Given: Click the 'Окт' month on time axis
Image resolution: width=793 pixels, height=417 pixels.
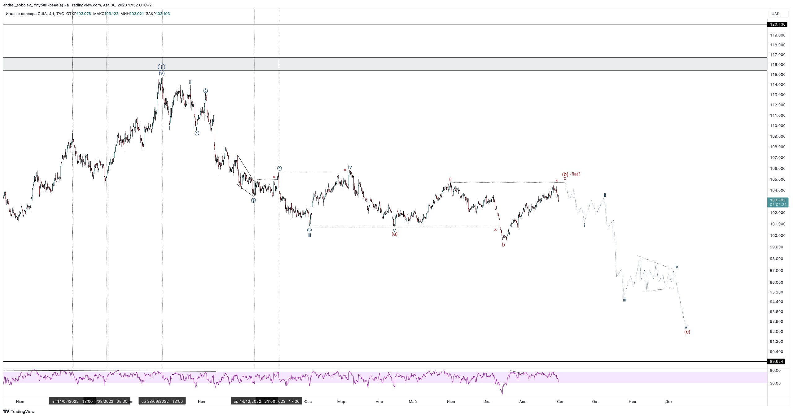Looking at the screenshot, I should 595,402.
